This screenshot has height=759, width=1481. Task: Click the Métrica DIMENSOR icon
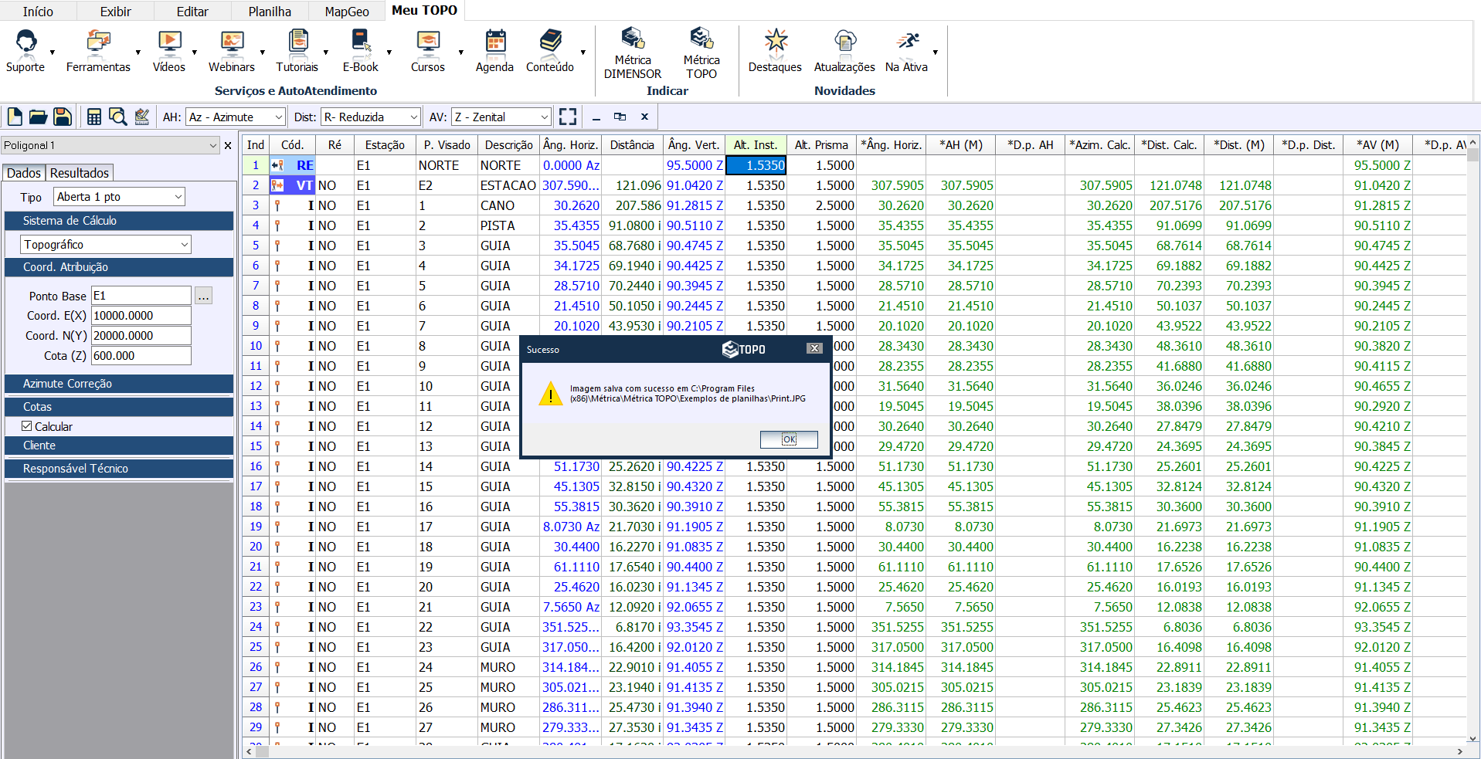pyautogui.click(x=632, y=39)
